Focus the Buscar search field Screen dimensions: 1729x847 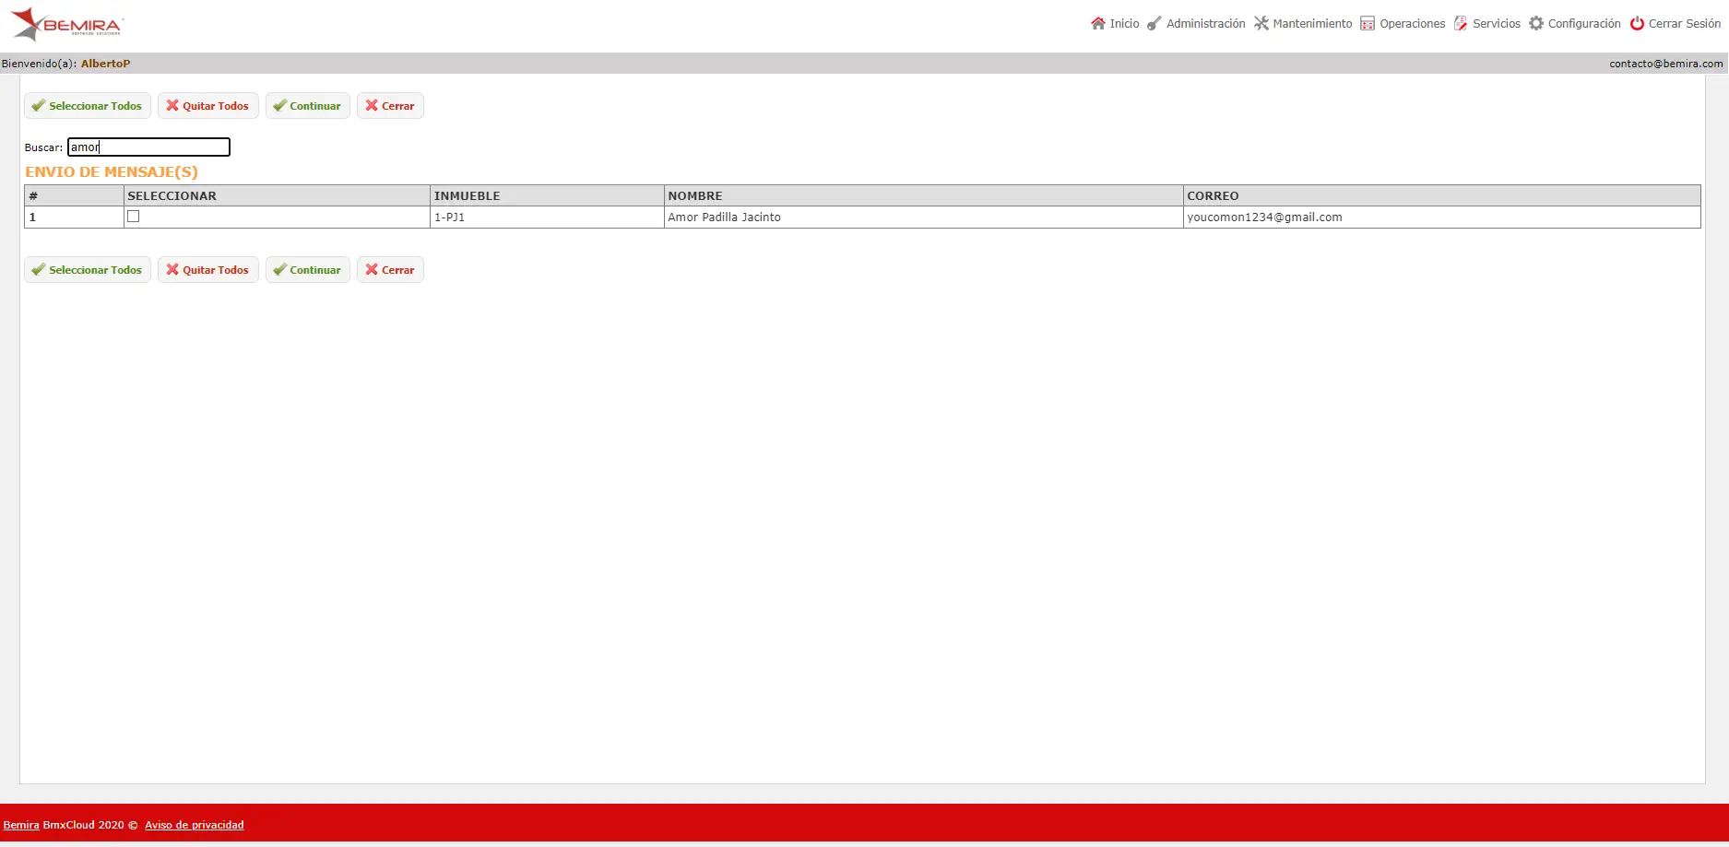(x=148, y=147)
